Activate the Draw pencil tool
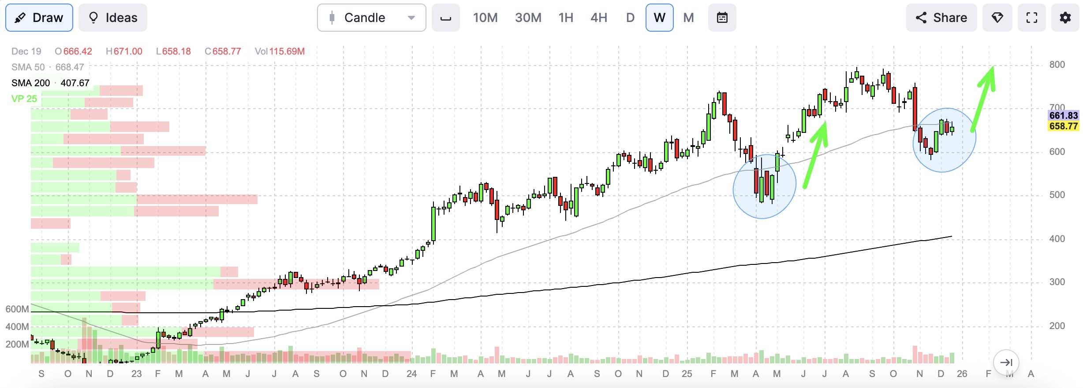Viewport: 1083px width, 388px height. 39,18
